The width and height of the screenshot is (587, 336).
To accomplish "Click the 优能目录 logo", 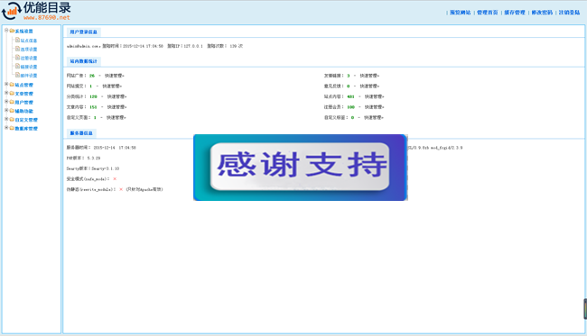I will 36,11.
